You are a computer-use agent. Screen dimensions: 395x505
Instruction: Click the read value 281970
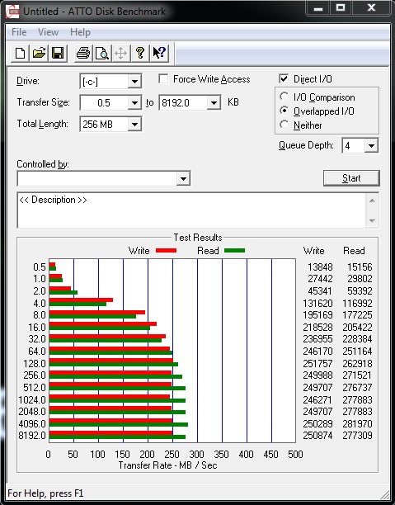pos(357,423)
